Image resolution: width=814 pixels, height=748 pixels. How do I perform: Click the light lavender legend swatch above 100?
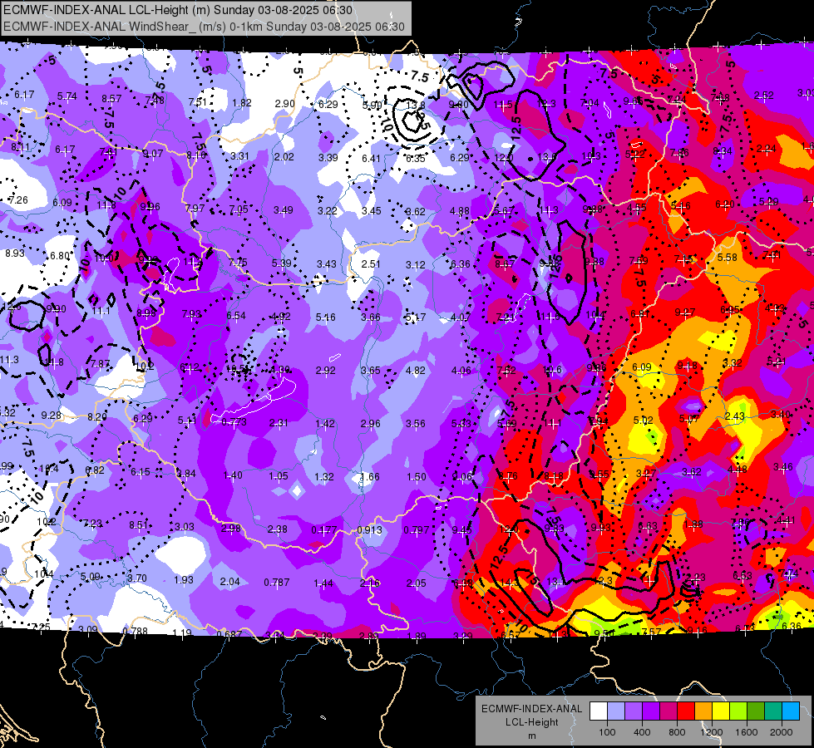pyautogui.click(x=616, y=711)
